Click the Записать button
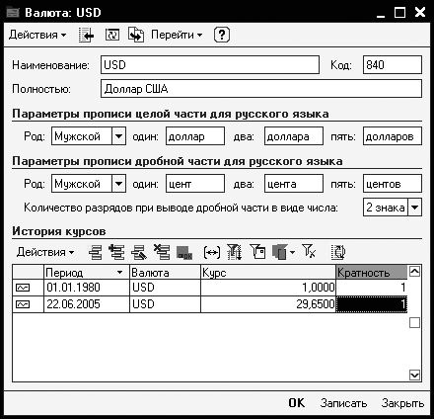Screen dimensions: 434x419 343,403
